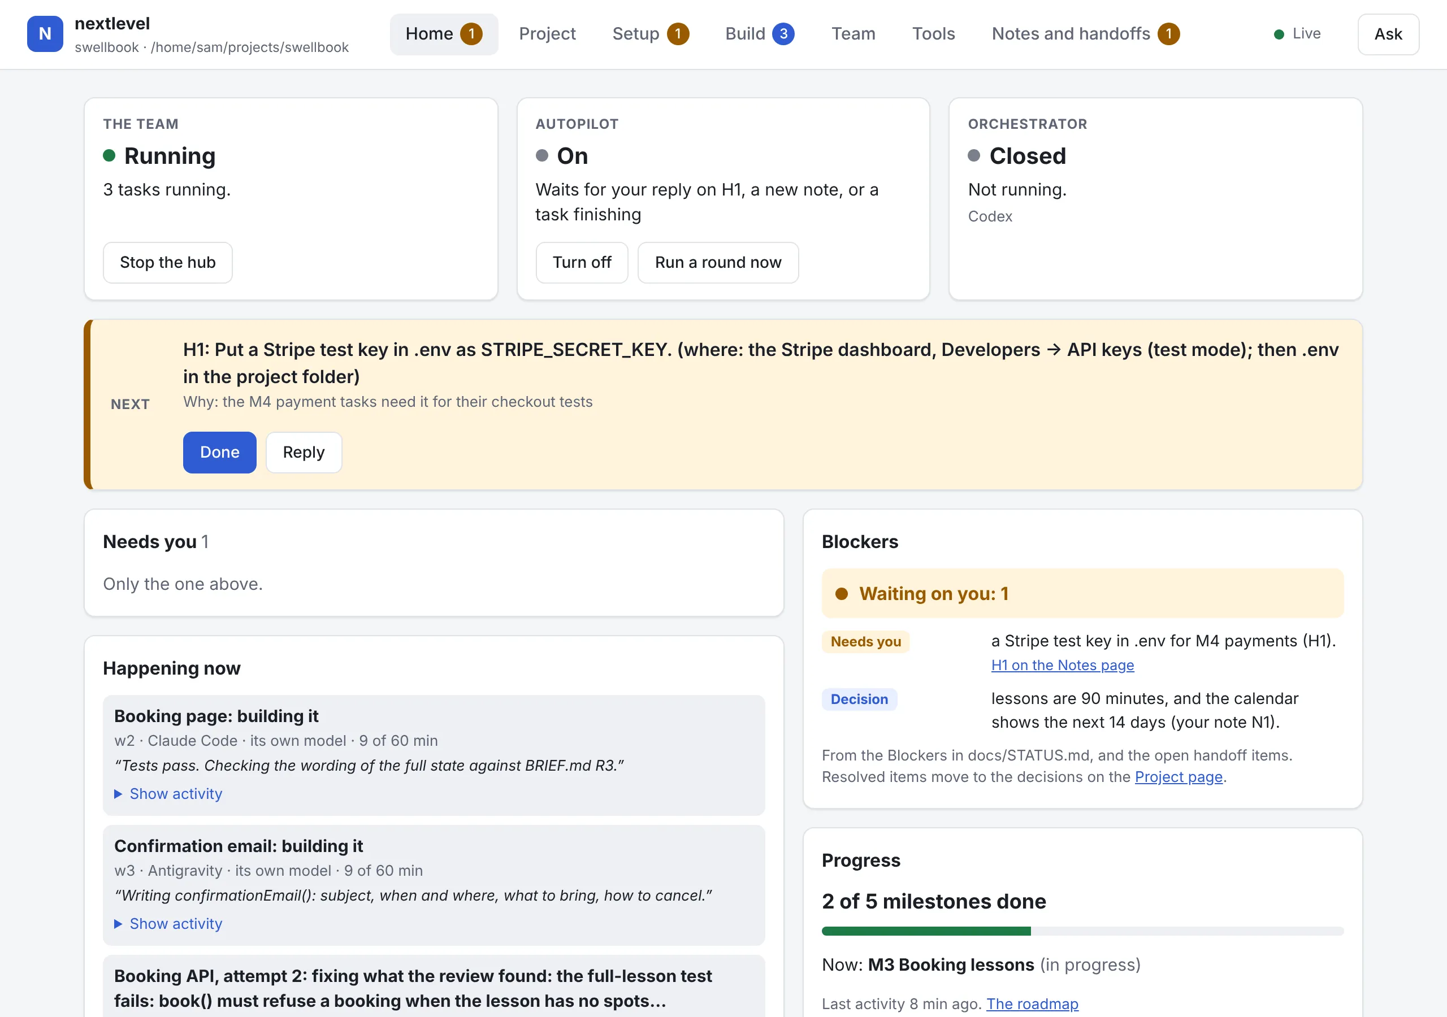Click the 'Booking API, attempt 2' task title

coord(413,989)
